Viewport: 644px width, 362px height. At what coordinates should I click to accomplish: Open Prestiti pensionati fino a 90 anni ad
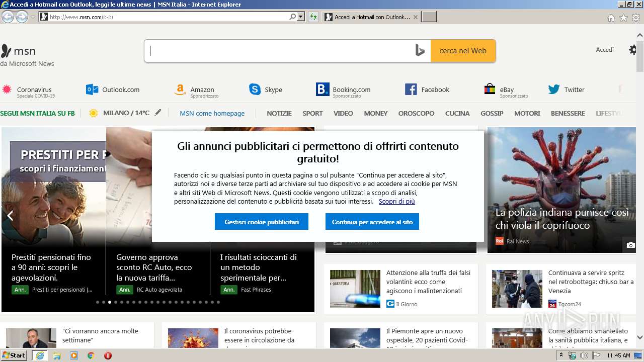(51, 267)
